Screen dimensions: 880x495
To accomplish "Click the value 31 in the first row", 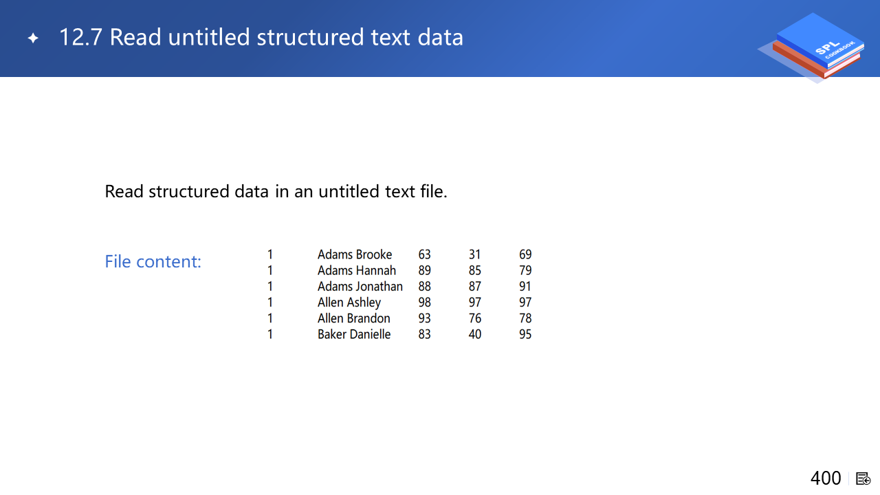I will [x=474, y=254].
